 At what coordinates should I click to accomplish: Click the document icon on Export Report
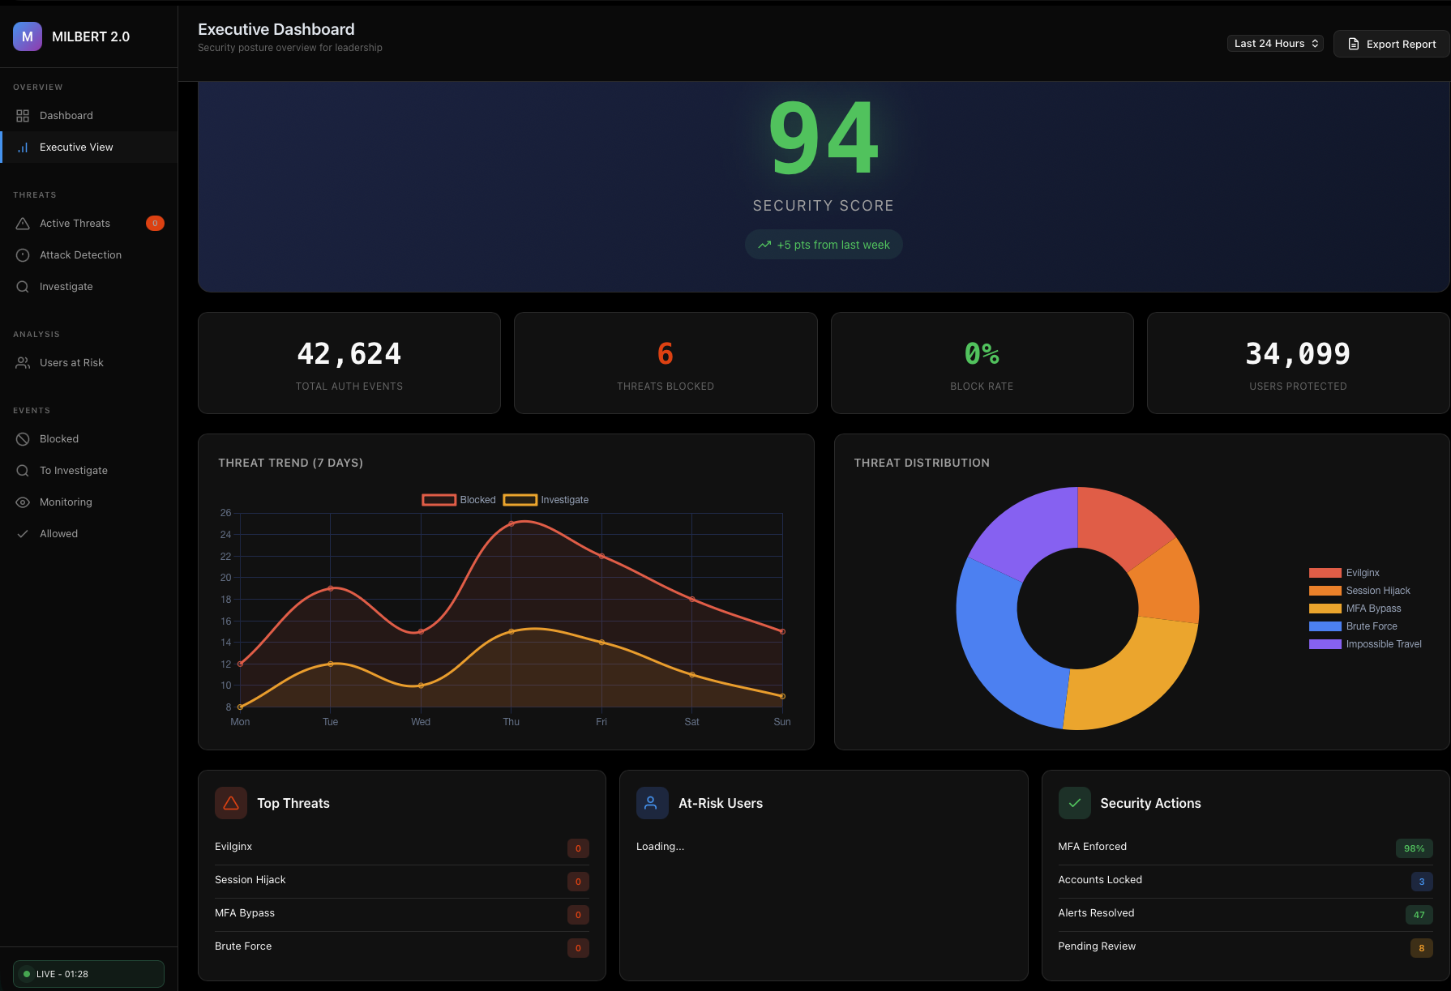[1352, 44]
